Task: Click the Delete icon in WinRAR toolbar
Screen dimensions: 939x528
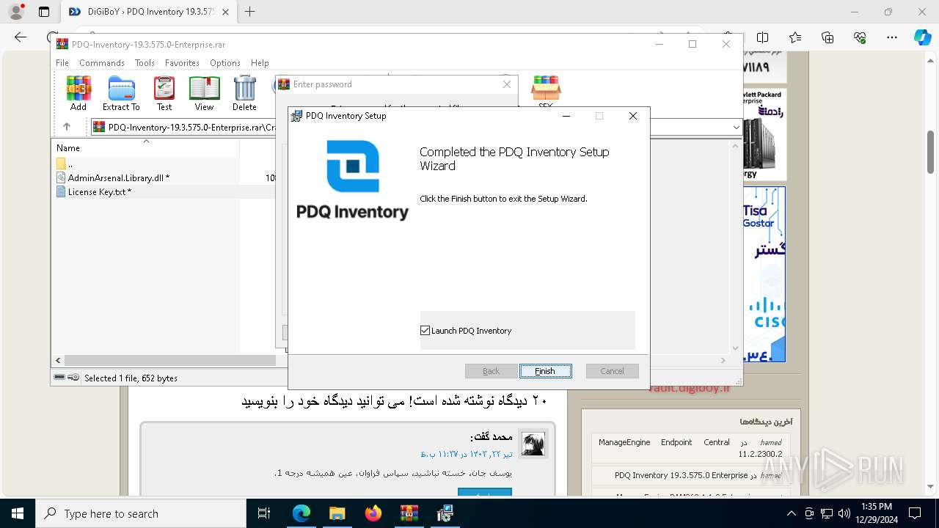Action: coord(244,93)
